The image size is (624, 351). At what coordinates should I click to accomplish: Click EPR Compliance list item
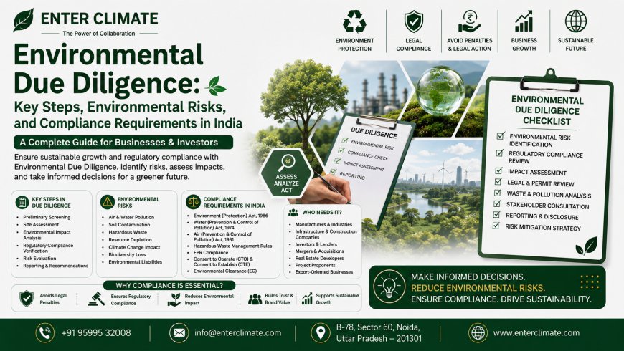pyautogui.click(x=211, y=252)
